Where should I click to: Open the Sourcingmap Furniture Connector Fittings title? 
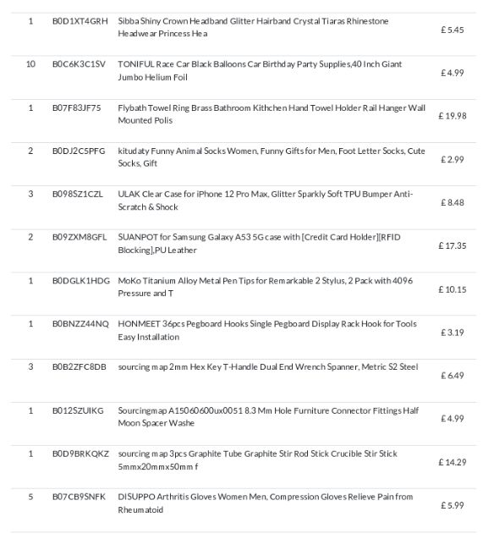point(268,416)
